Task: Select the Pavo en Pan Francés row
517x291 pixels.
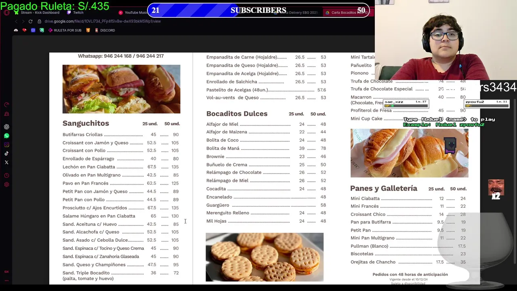Action: [121, 183]
